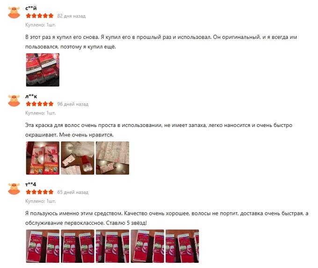The height and width of the screenshot is (268, 318).
Task: Click avatar icon of reviewer с**й
Action: [14, 12]
